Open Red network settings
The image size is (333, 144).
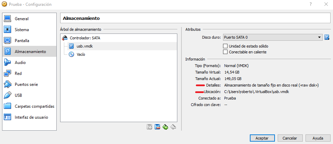point(19,74)
